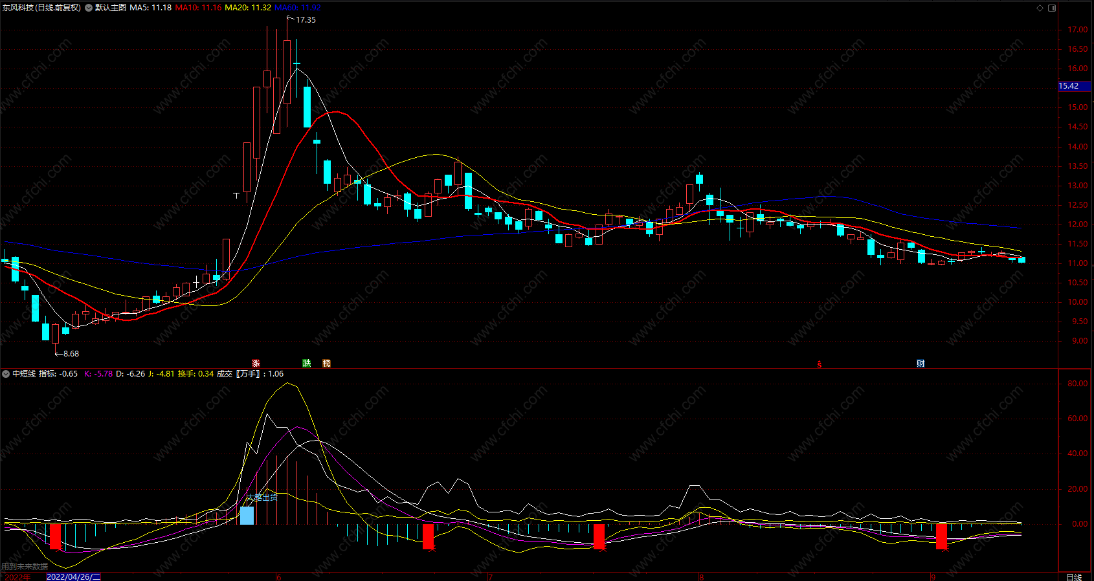This screenshot has width=1094, height=581.
Task: Click the blue 财 event marker
Action: (x=921, y=364)
